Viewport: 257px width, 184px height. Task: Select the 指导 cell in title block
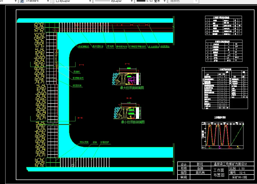(184, 172)
